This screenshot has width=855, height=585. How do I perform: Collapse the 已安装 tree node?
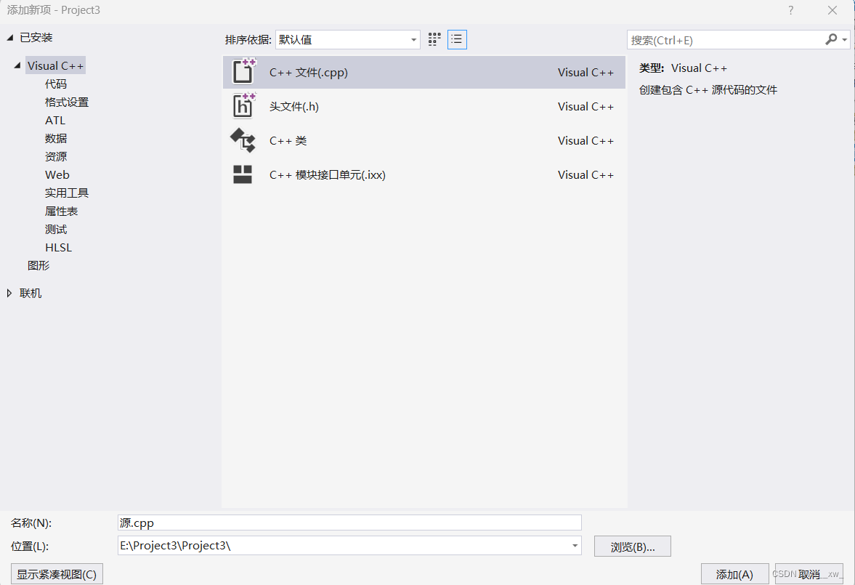(10, 37)
